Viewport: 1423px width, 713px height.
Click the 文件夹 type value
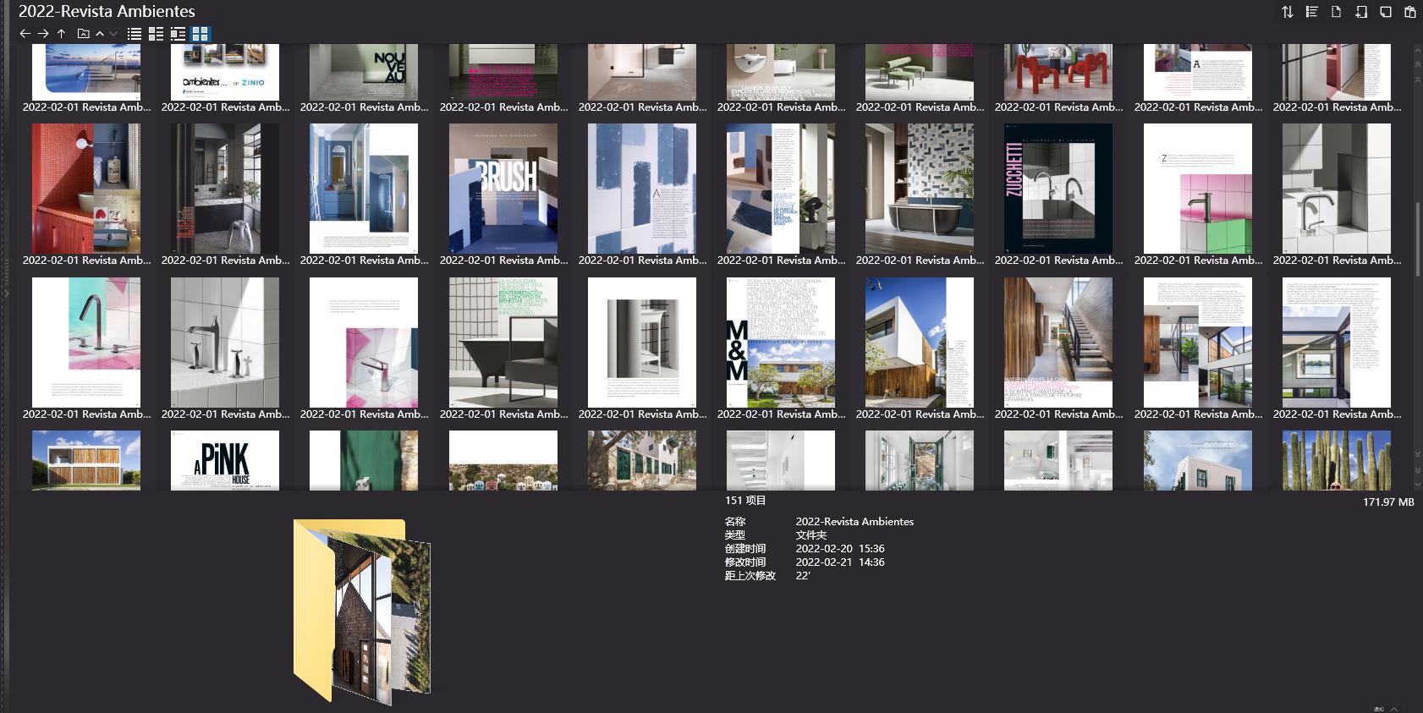[811, 535]
